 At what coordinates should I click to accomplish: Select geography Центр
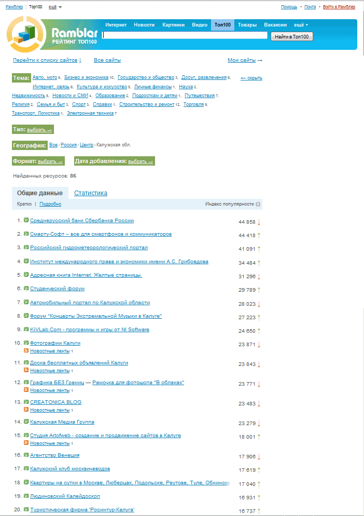pos(87,145)
